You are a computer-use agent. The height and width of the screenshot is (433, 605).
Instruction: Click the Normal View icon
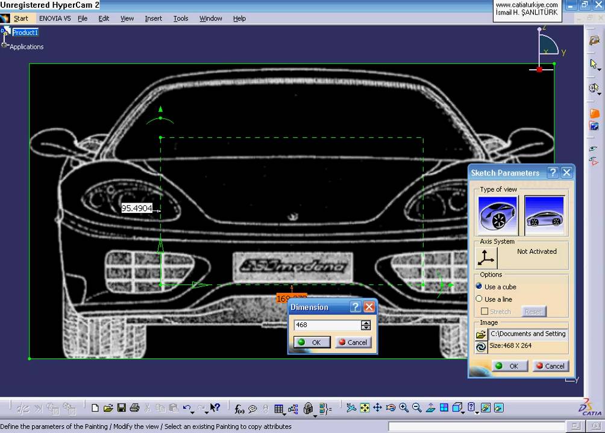pyautogui.click(x=431, y=408)
